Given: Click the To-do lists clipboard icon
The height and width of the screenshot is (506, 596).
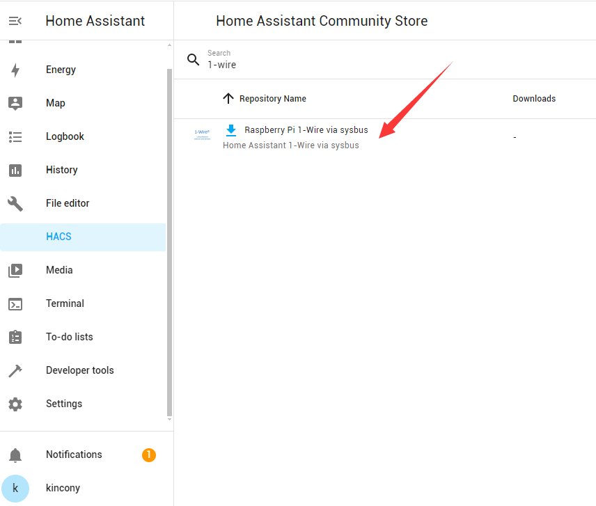Looking at the screenshot, I should (15, 337).
